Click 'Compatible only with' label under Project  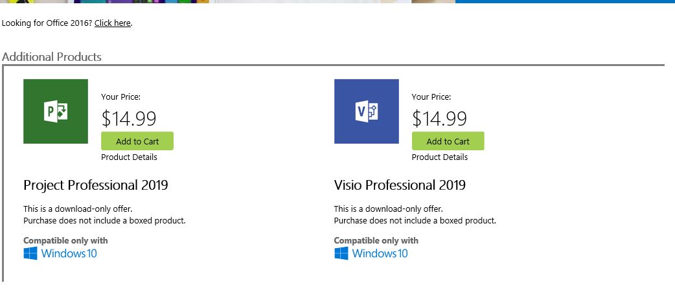65,240
